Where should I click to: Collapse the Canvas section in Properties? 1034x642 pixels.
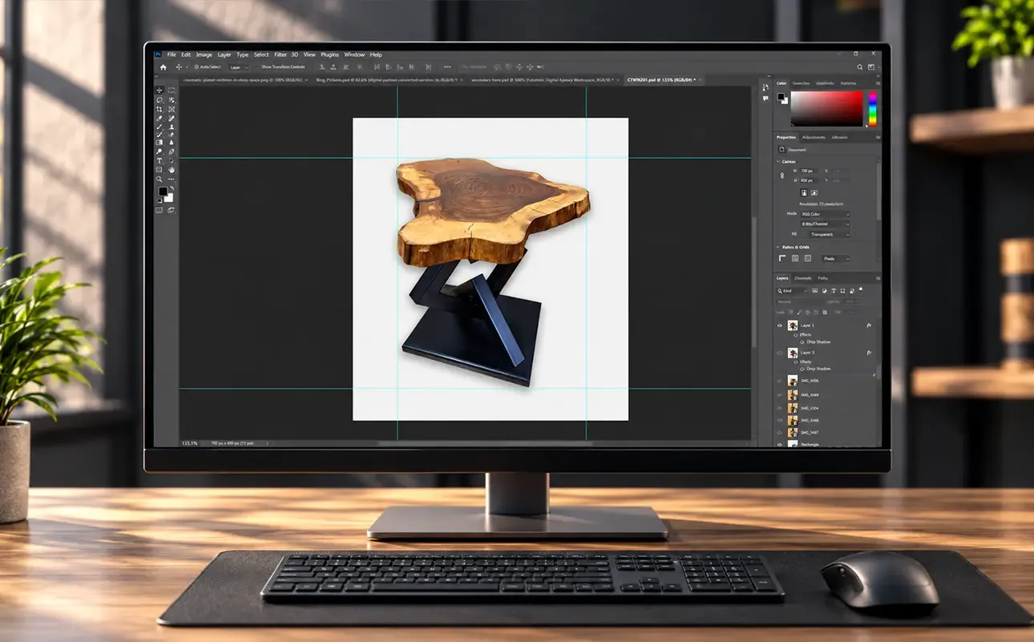click(x=778, y=161)
